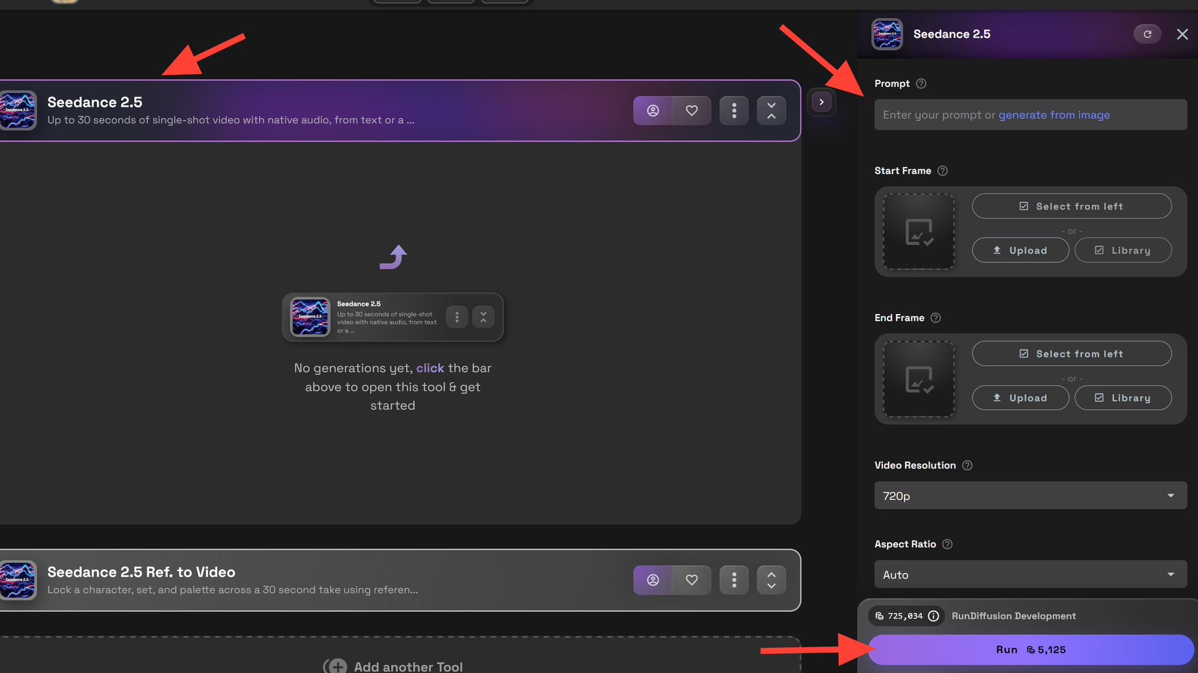Screen dimensions: 1198x673
Task: Click the Seedance 2.5 Ref. to Video thumbnail
Action: [x=17, y=580]
